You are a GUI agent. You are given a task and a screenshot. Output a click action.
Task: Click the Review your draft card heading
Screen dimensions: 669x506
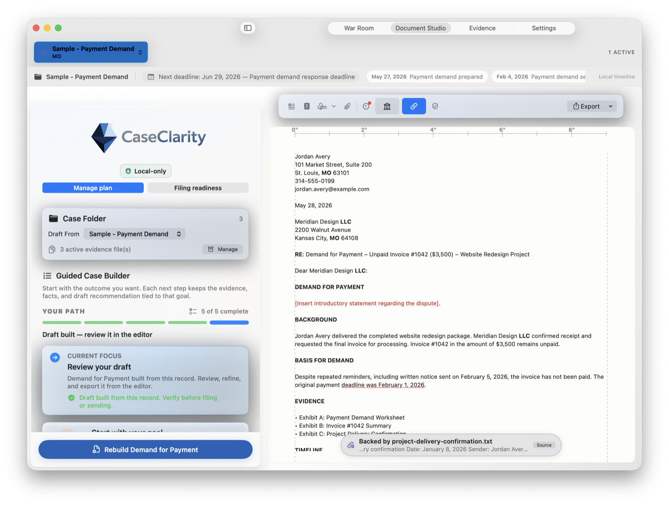(99, 367)
